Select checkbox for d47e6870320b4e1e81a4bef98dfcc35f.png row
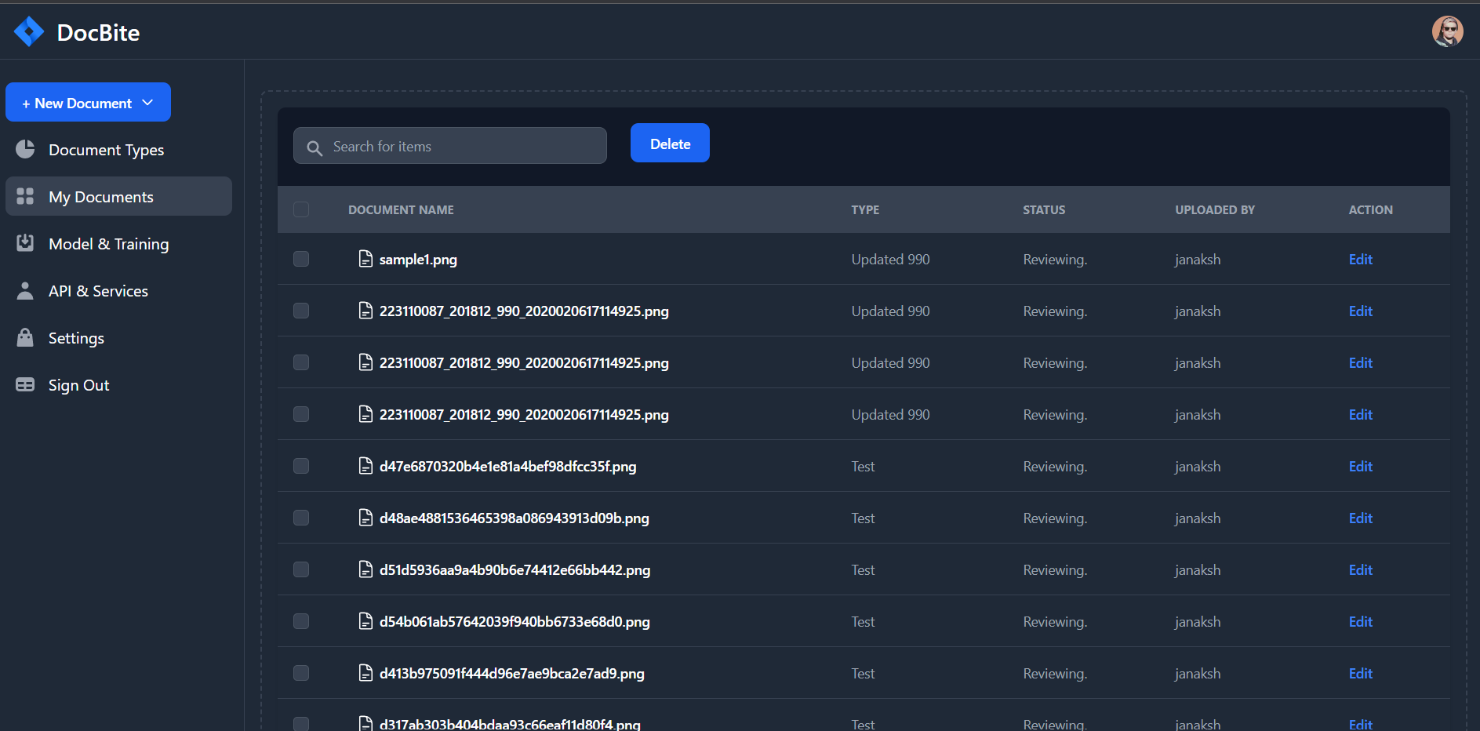Viewport: 1480px width, 731px height. (x=301, y=466)
